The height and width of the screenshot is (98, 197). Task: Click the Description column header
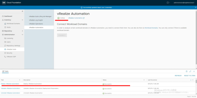27,80
